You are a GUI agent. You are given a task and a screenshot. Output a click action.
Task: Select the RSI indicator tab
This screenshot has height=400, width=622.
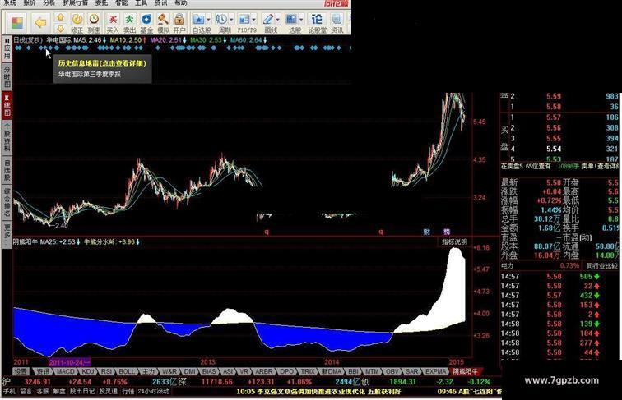coord(106,371)
